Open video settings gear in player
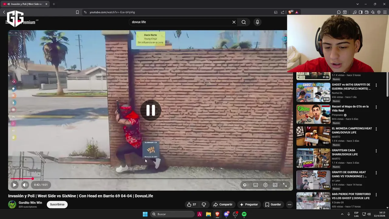389x219 pixels. (x=265, y=185)
